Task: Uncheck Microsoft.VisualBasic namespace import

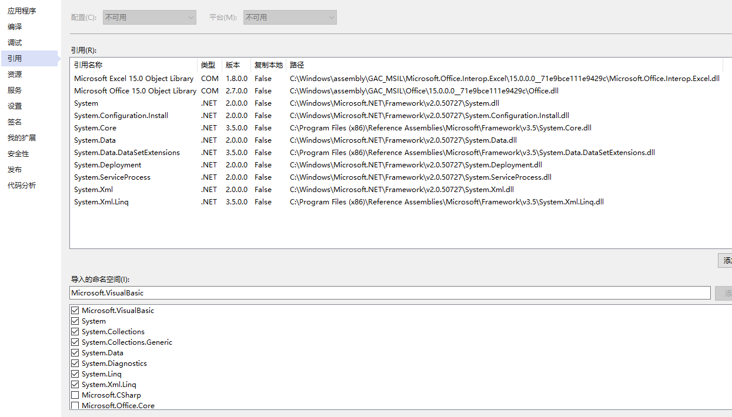Action: (x=75, y=311)
